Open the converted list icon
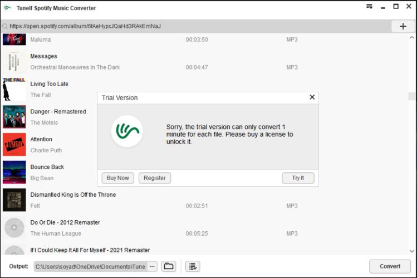The width and height of the screenshot is (417, 278). (x=193, y=266)
